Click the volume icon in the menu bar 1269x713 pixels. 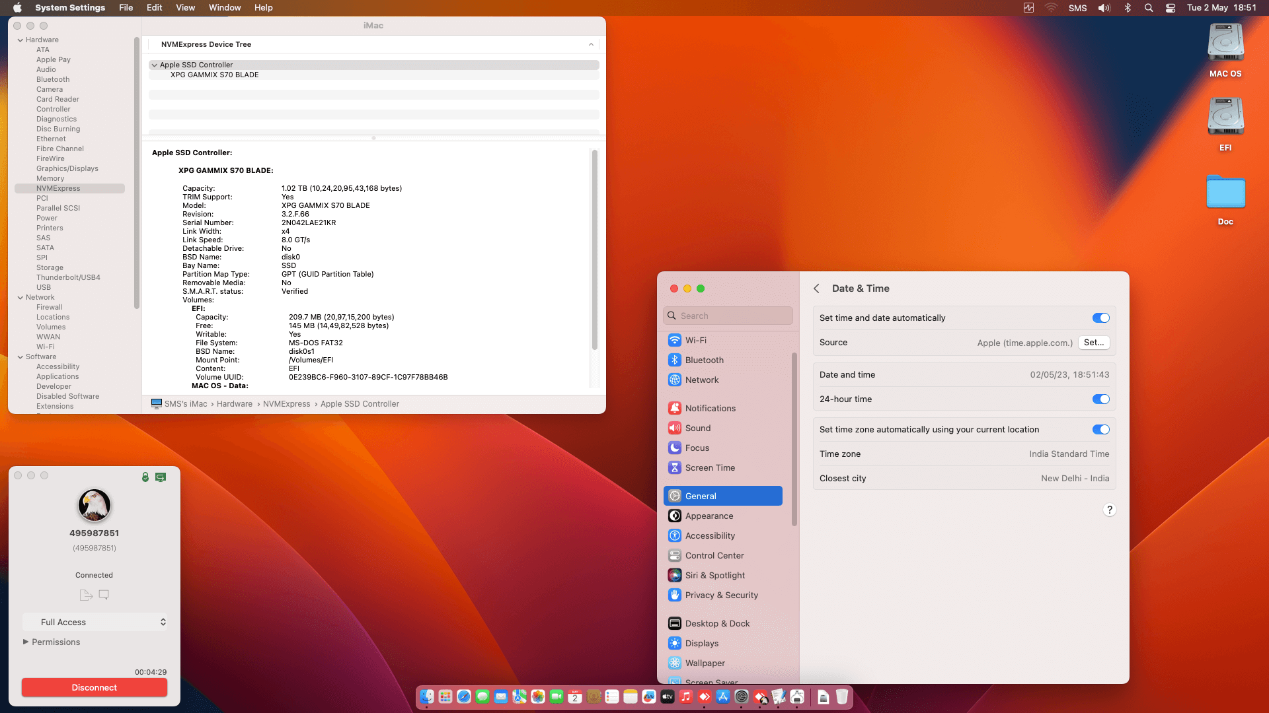coord(1104,8)
